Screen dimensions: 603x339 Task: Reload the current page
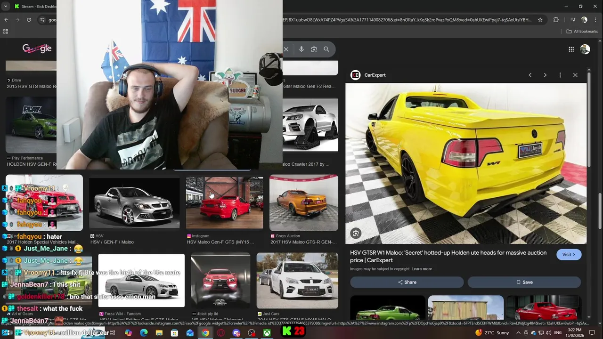(29, 20)
